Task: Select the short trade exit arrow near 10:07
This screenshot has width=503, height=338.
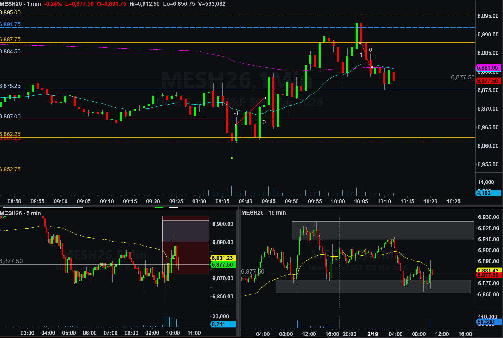Action: coord(372,67)
